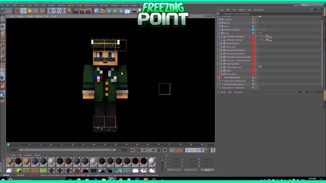
Task: Click the Polygons mode icon
Action: coord(3,57)
